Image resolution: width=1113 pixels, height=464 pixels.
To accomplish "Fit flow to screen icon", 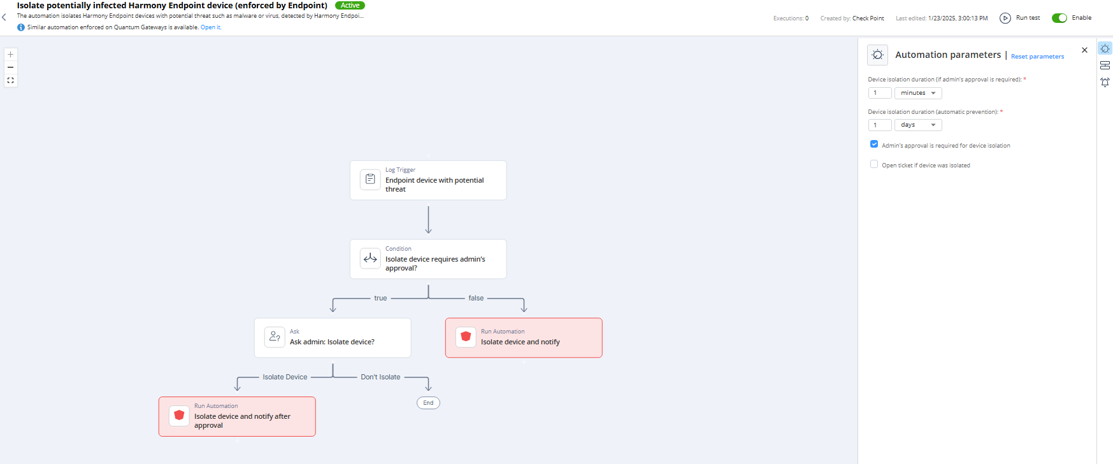I will pos(10,80).
